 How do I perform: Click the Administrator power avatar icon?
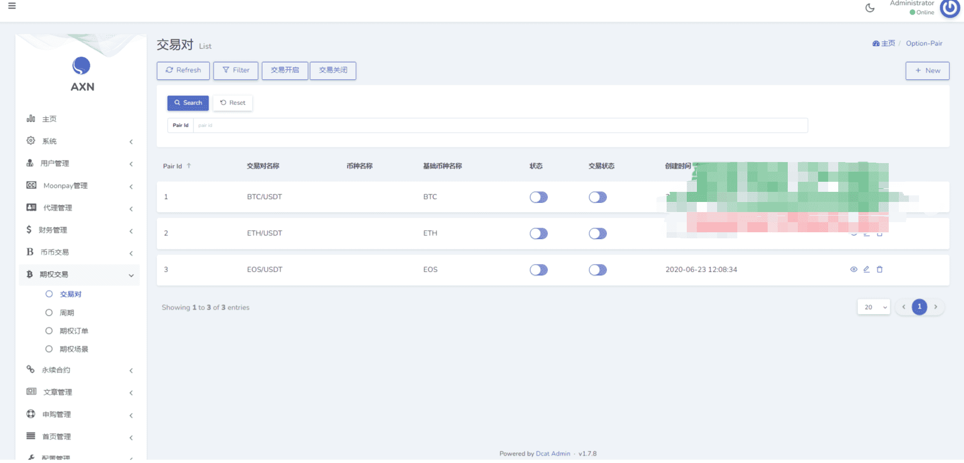tap(950, 8)
